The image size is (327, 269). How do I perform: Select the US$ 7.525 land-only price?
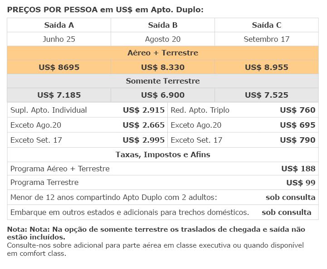(x=267, y=95)
